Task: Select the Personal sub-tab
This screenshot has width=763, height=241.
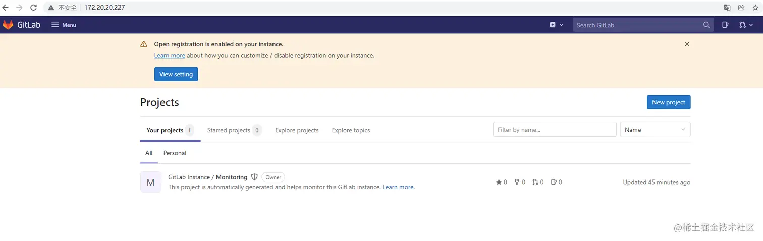Action: [175, 153]
